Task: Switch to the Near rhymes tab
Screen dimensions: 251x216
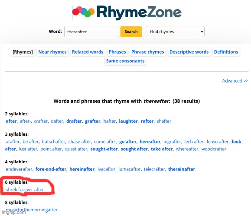Action: 52,52
